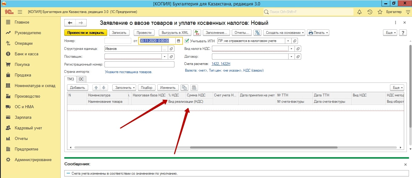Click Провести и закрыть button
The image size is (412, 178).
tap(86, 33)
